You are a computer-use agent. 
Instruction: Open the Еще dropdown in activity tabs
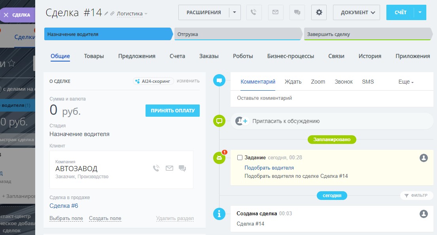[x=406, y=82]
